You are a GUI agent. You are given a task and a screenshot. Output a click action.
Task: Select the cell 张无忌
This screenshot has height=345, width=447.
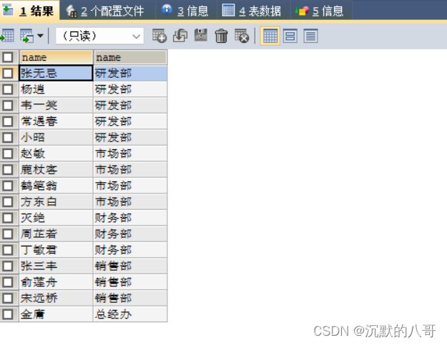[57, 73]
